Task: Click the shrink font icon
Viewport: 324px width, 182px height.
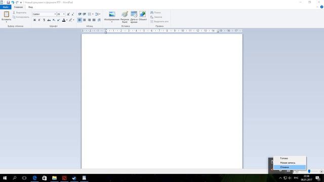Action: point(73,14)
